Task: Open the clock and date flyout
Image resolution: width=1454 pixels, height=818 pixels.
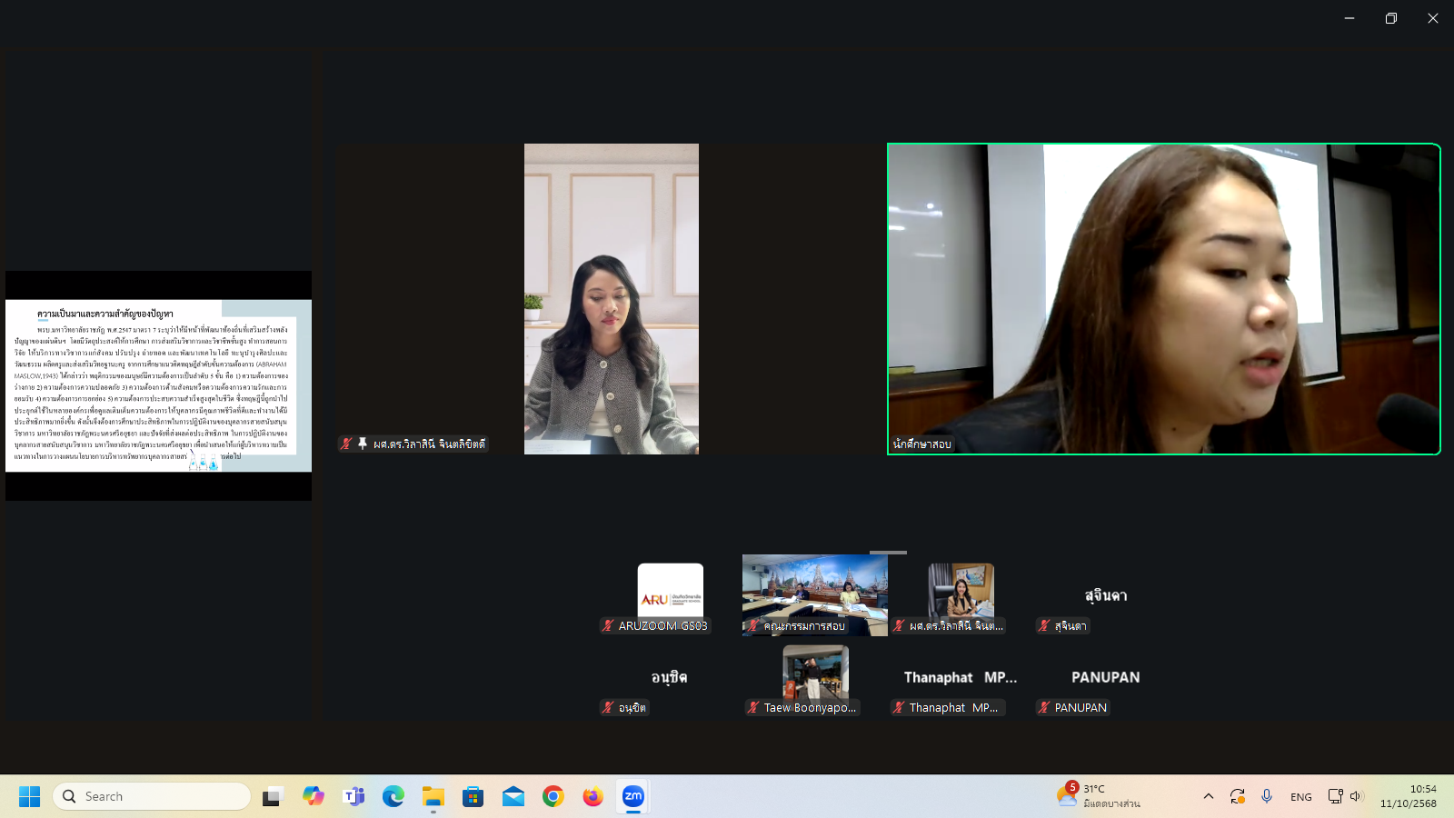Action: pyautogui.click(x=1409, y=796)
